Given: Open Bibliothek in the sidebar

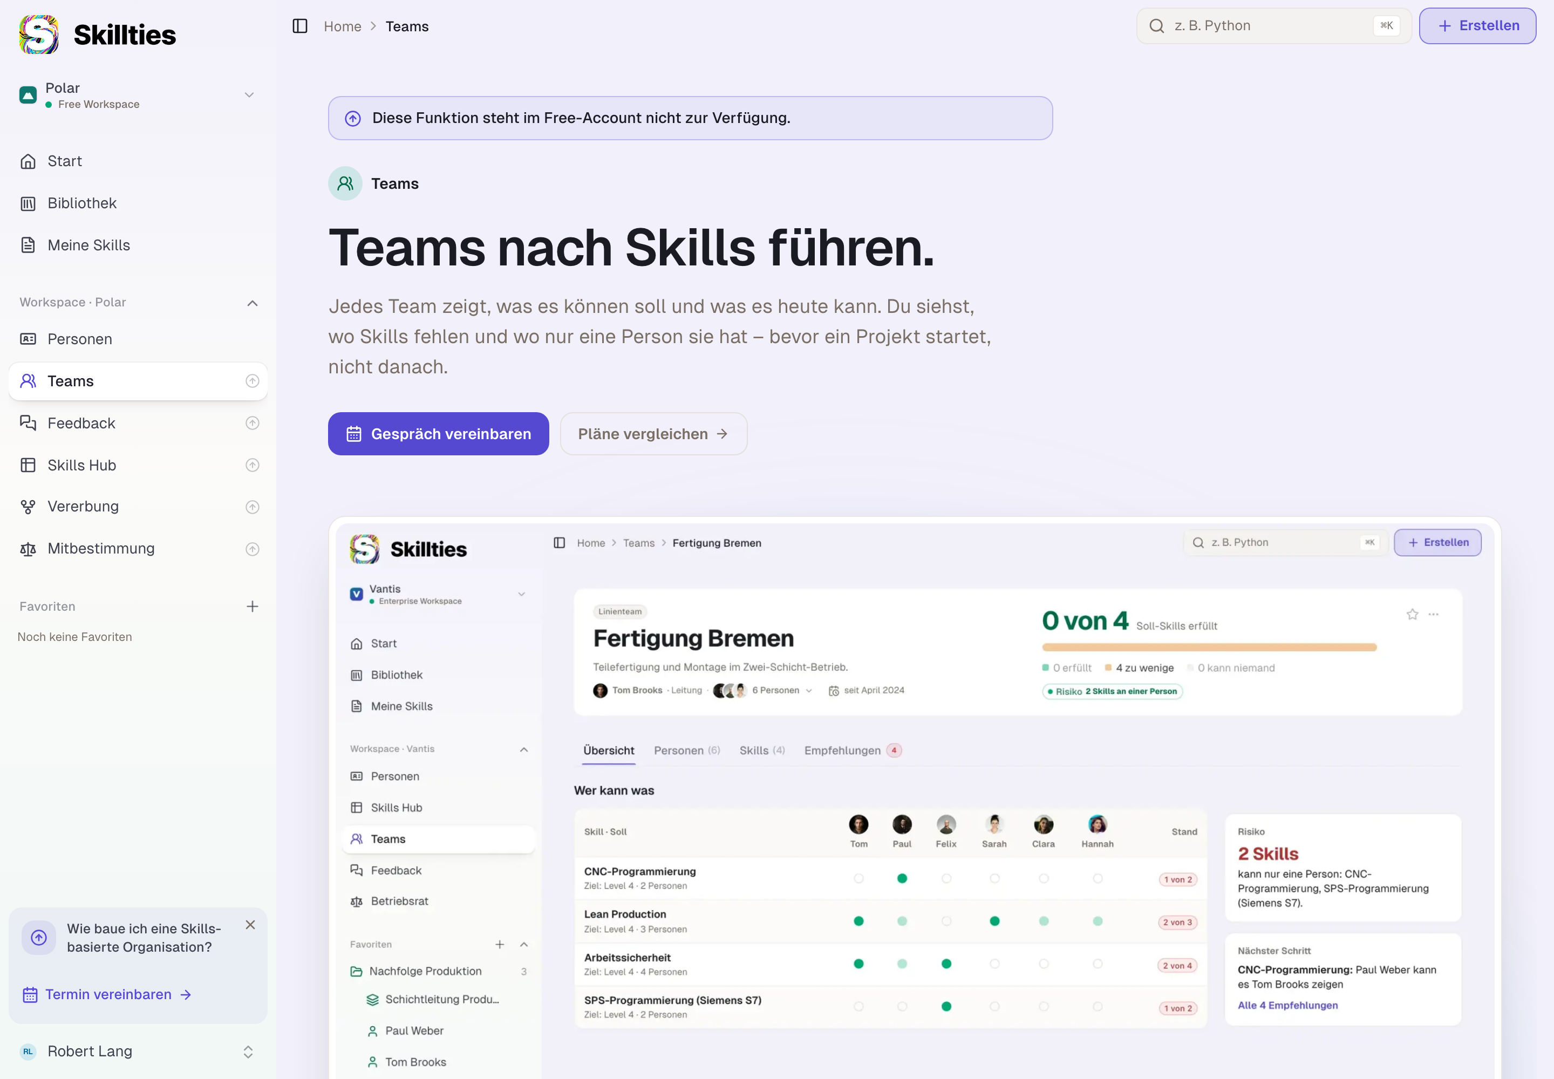Looking at the screenshot, I should [138, 203].
